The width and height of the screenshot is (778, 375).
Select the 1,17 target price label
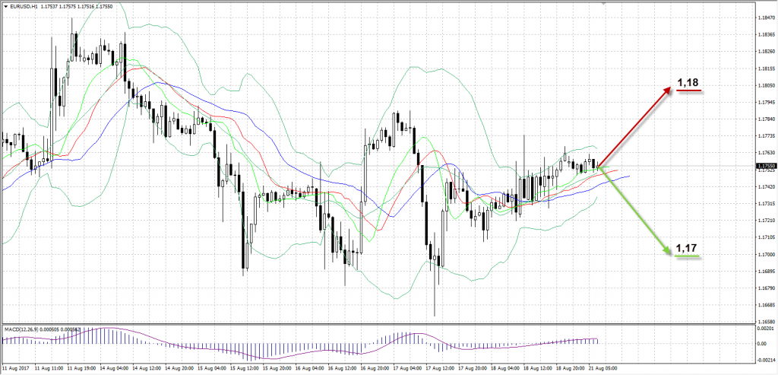[687, 248]
